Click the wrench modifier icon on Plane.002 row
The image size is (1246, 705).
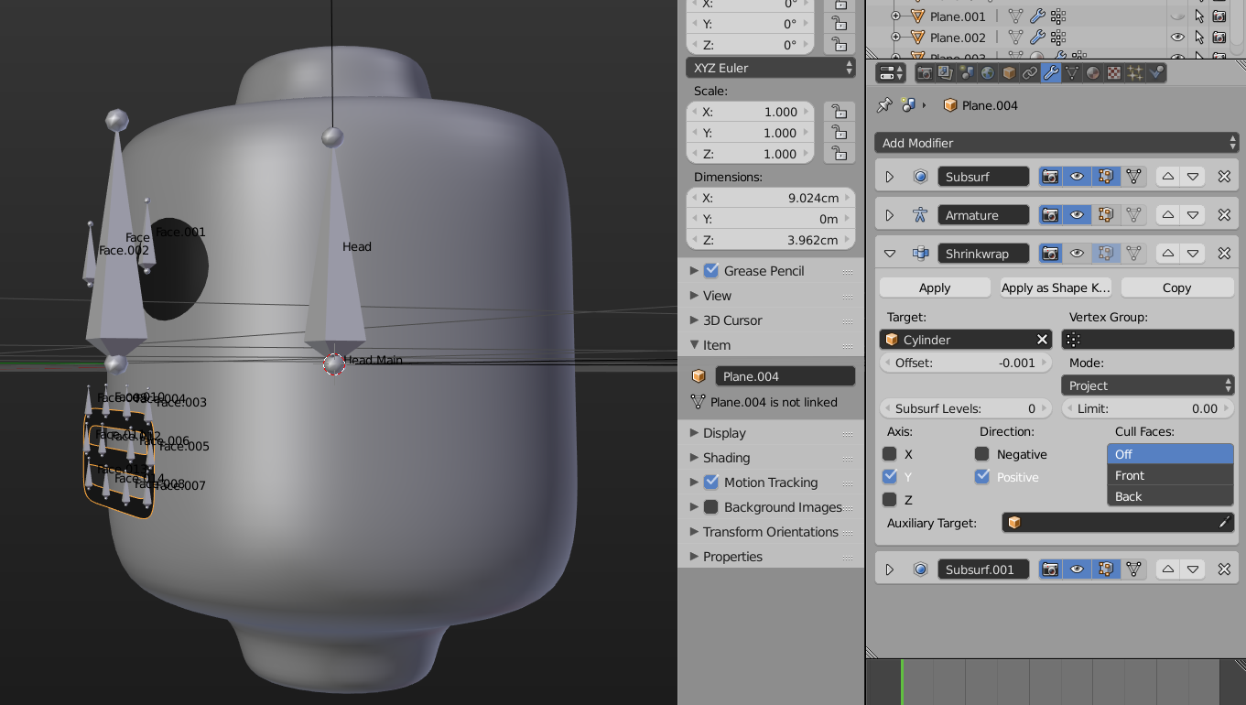coord(1037,38)
